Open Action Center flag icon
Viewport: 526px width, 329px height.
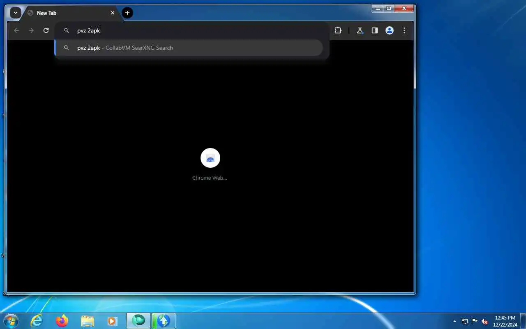tap(475, 321)
